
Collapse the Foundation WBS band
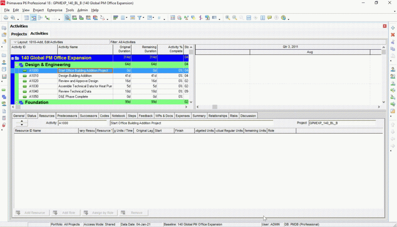[17, 103]
